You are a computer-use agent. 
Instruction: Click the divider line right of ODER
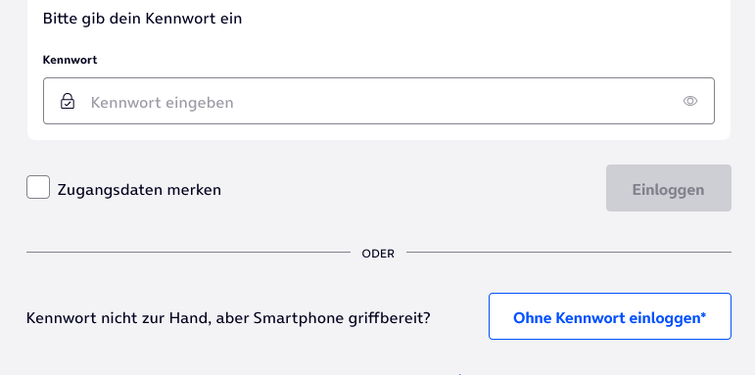point(569,252)
